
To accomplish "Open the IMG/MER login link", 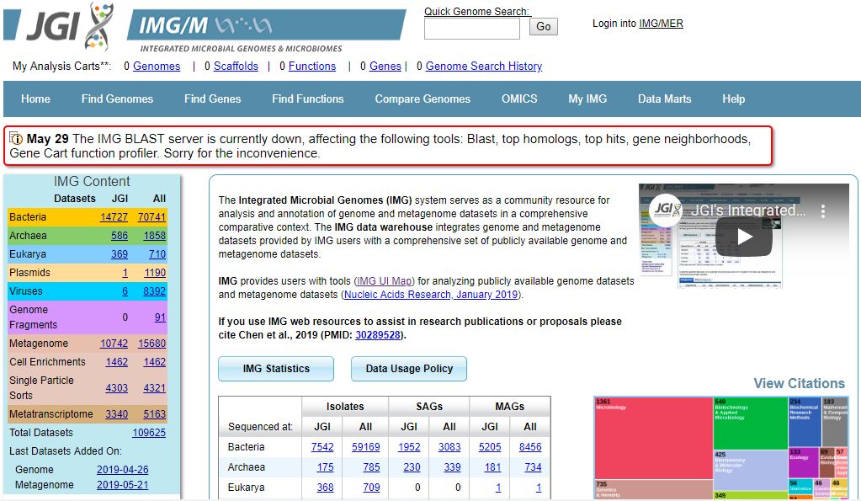I will tap(661, 23).
